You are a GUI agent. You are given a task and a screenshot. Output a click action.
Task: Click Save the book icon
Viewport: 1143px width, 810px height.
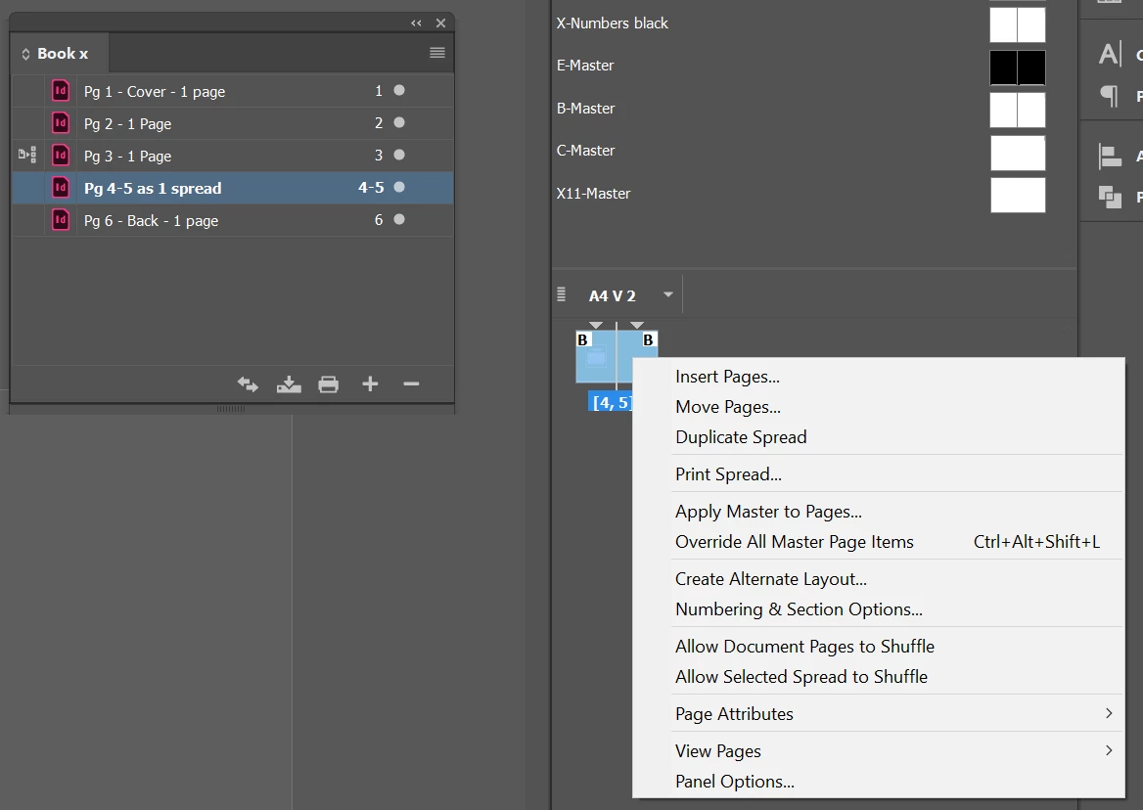tap(289, 384)
